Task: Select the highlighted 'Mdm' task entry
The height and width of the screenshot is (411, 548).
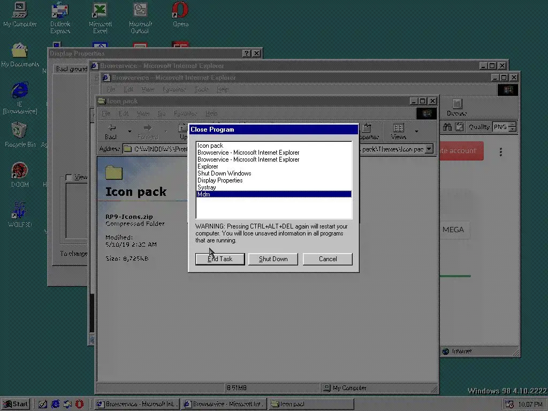Action: [x=274, y=194]
